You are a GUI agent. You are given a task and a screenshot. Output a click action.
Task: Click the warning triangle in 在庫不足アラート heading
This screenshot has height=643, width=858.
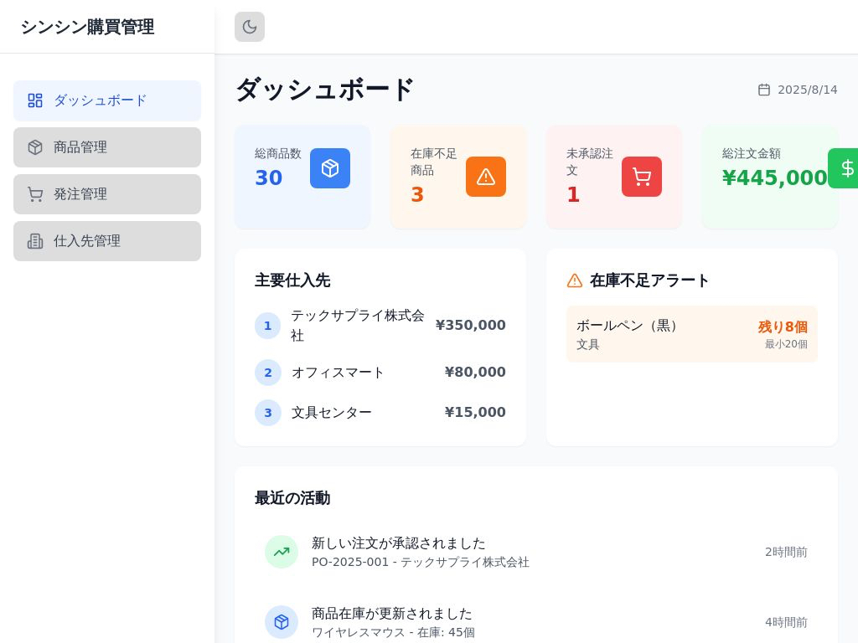click(x=575, y=280)
